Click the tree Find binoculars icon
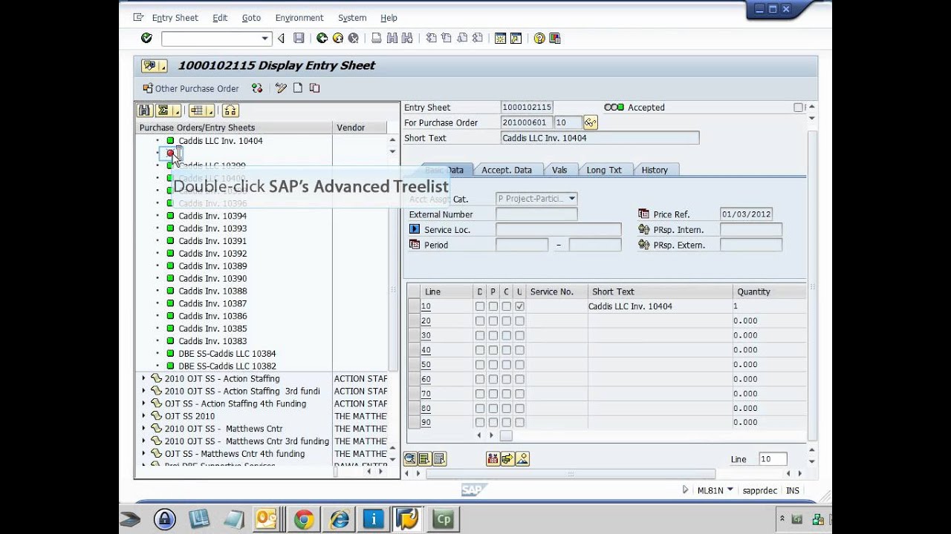This screenshot has height=534, width=951. 145,111
